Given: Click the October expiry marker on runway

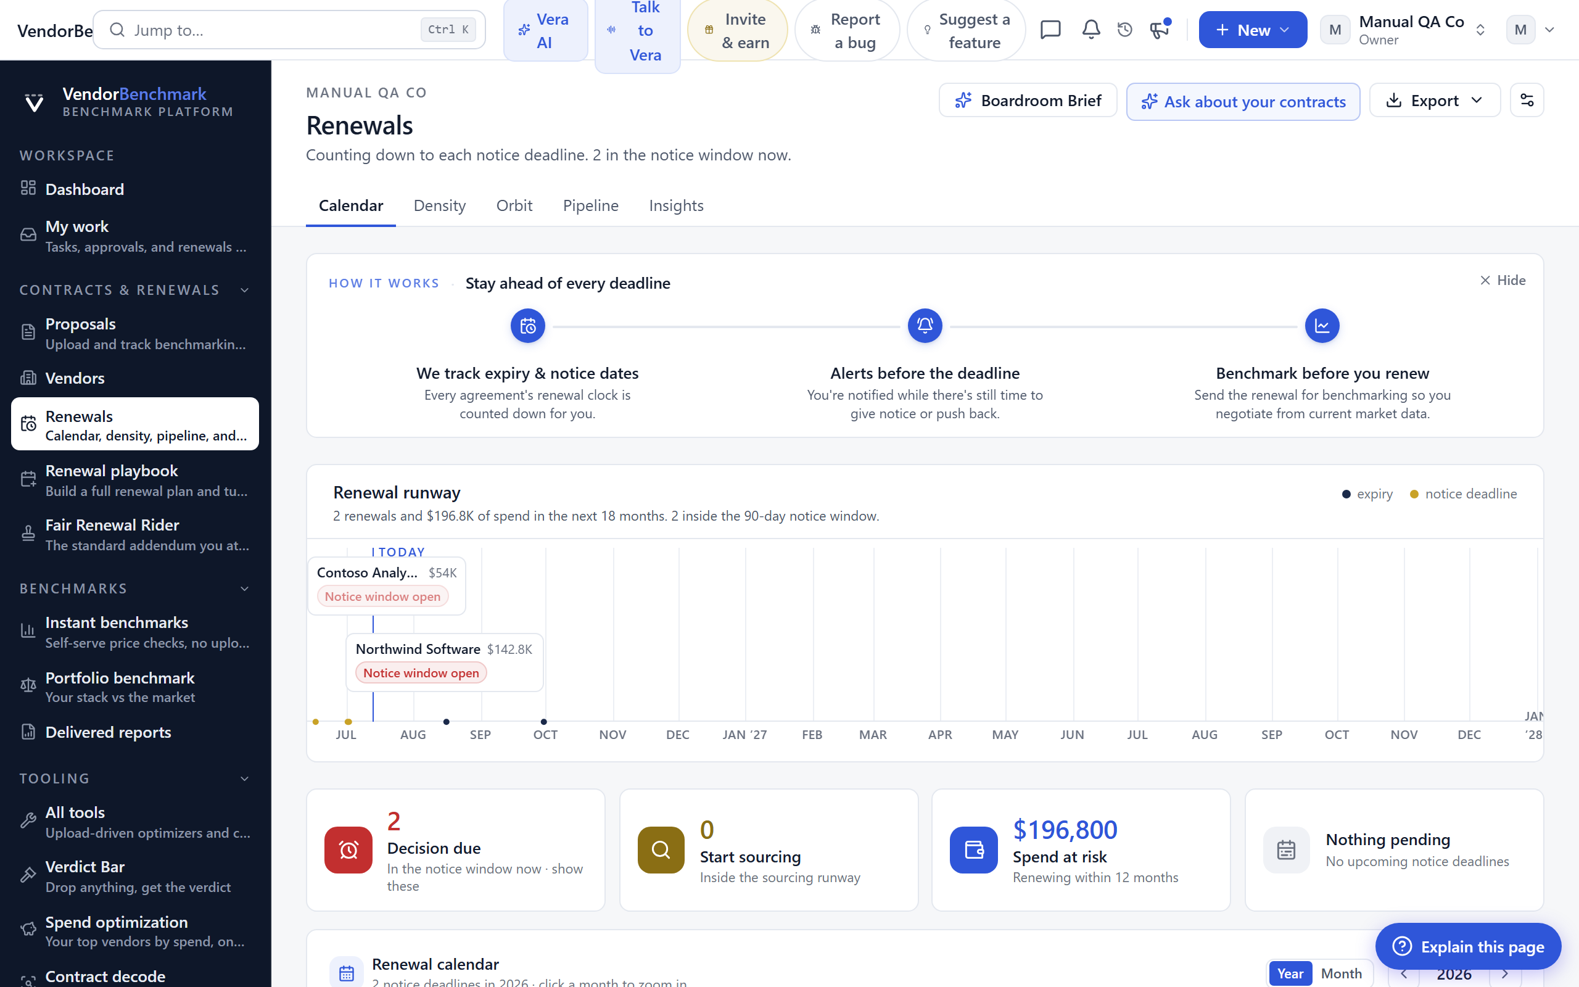Looking at the screenshot, I should [543, 721].
